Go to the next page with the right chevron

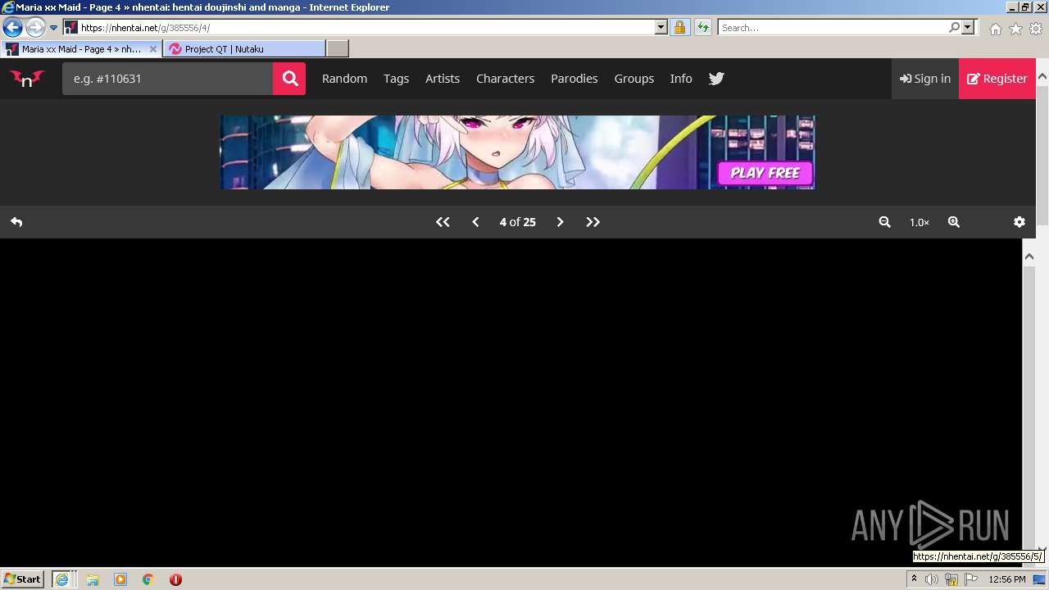[x=560, y=222]
